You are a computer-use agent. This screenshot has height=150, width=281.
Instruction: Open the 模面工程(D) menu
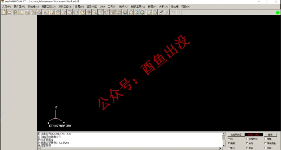tap(48, 7)
